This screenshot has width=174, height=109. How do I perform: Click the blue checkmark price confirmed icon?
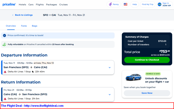[4, 35]
